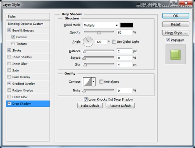
Task: Click the Opacity value field
Action: coord(124,33)
